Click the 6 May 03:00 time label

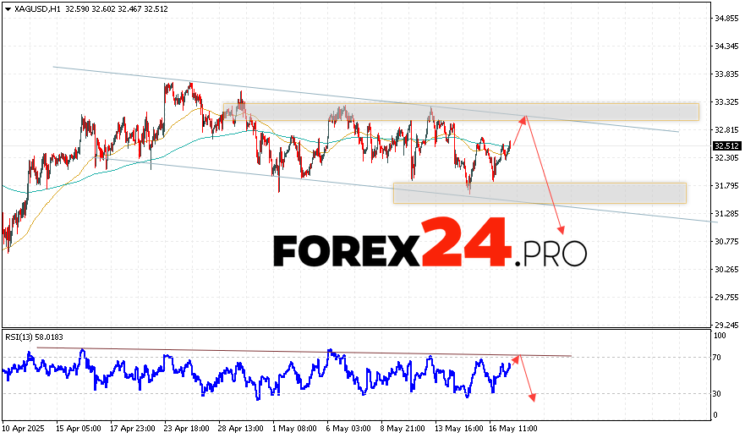point(348,429)
